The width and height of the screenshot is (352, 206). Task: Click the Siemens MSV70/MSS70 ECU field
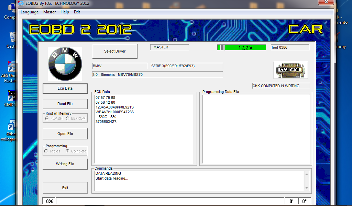tap(157, 75)
